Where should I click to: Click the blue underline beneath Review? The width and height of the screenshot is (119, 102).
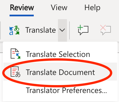pyautogui.click(x=22, y=15)
